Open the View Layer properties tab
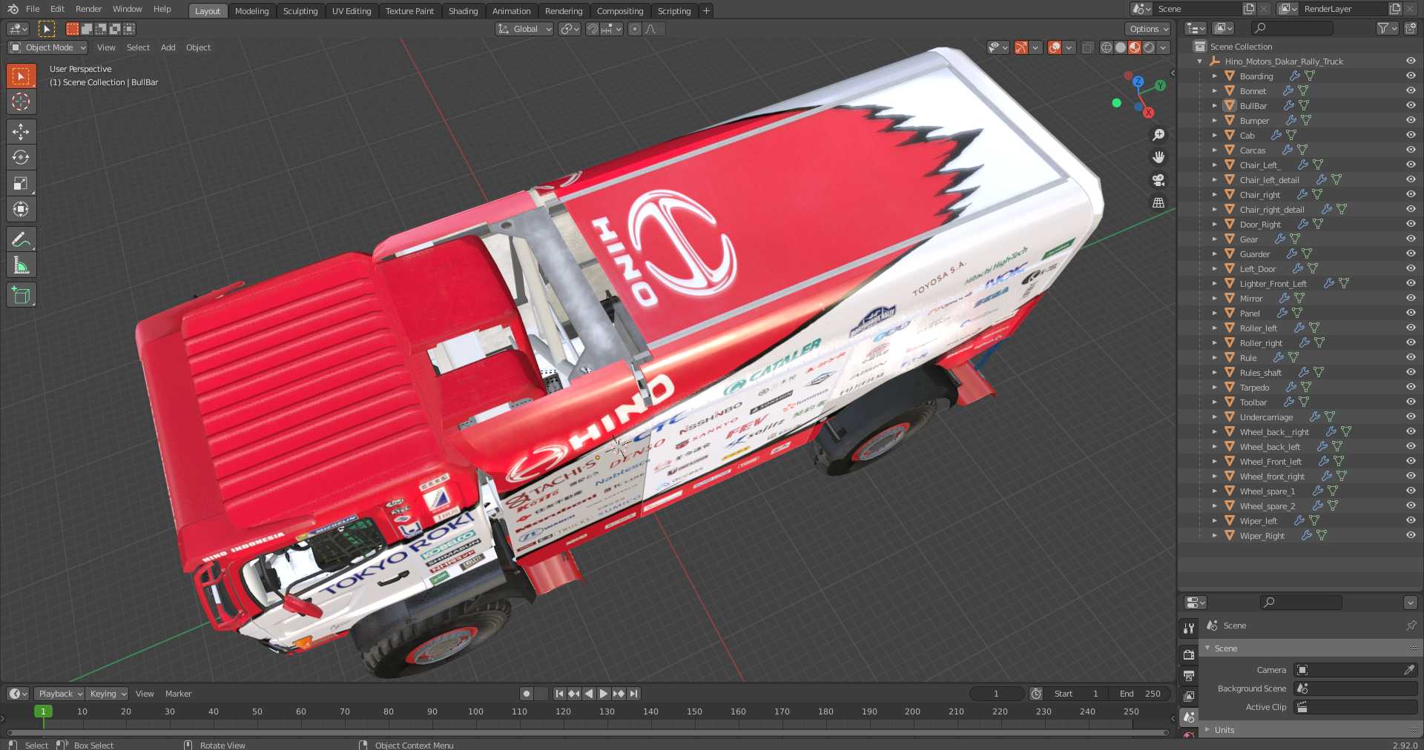The image size is (1424, 750). 1189,696
